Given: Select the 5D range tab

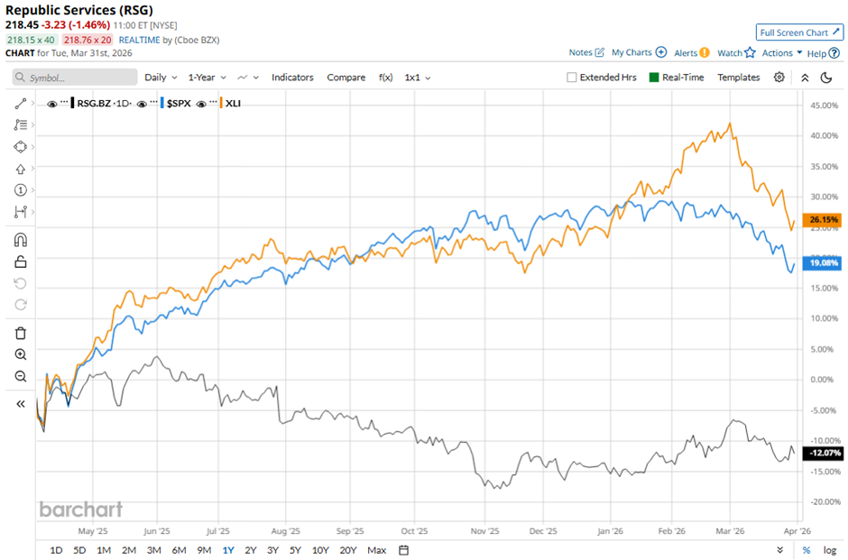Looking at the screenshot, I should pyautogui.click(x=79, y=550).
